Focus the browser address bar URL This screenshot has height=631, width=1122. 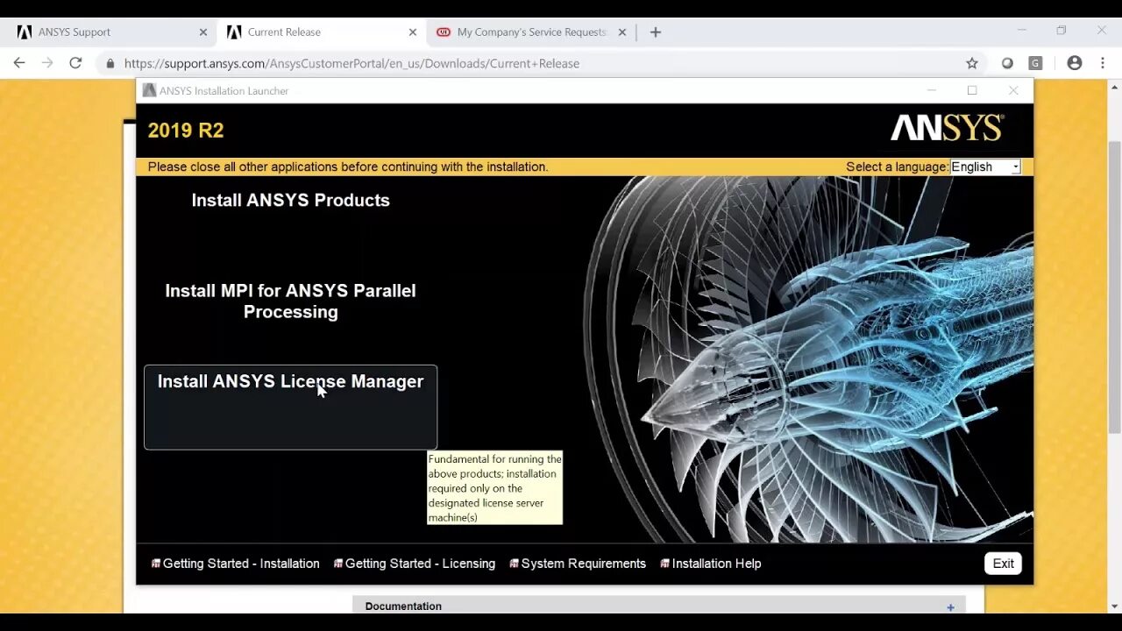tap(352, 63)
